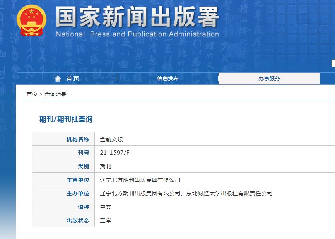Click the home icon beside 首页 nav item

click(x=58, y=78)
